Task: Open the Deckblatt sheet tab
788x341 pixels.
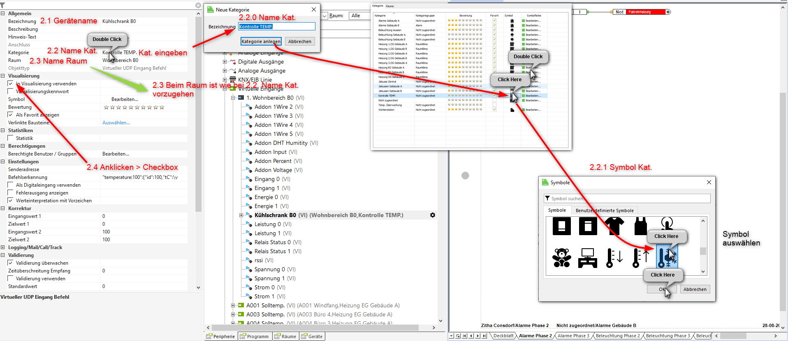Action: 503,336
